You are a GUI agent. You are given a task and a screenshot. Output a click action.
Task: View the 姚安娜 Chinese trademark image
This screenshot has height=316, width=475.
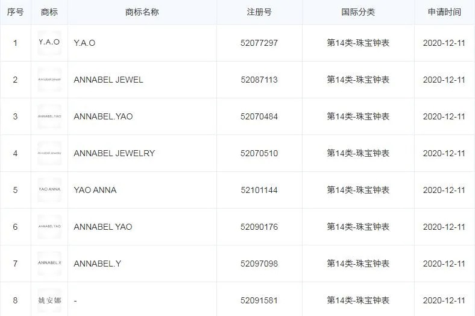point(49,300)
